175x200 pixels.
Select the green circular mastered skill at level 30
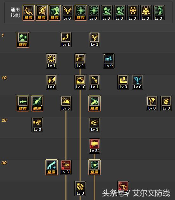(94, 167)
